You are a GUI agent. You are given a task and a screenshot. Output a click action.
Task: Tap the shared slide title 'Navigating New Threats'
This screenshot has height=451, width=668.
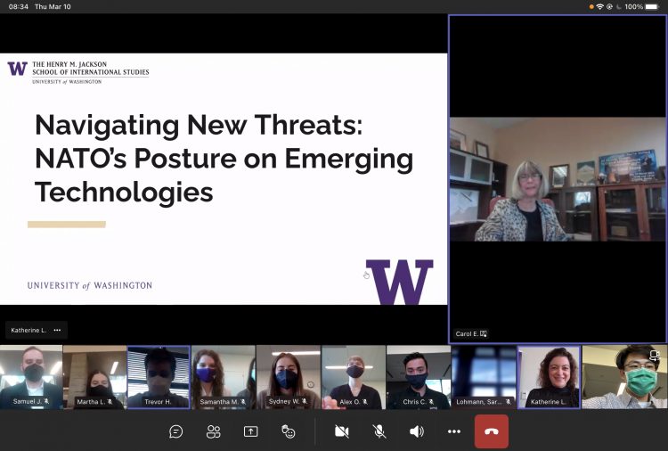click(x=199, y=125)
